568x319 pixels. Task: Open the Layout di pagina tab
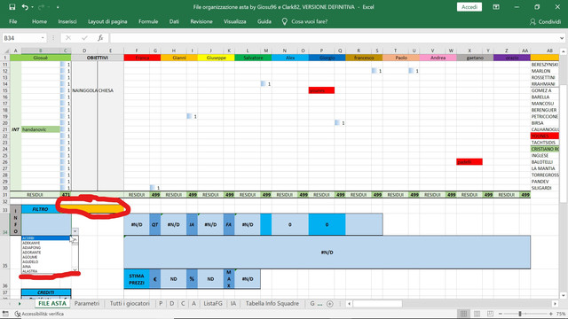pyautogui.click(x=107, y=21)
